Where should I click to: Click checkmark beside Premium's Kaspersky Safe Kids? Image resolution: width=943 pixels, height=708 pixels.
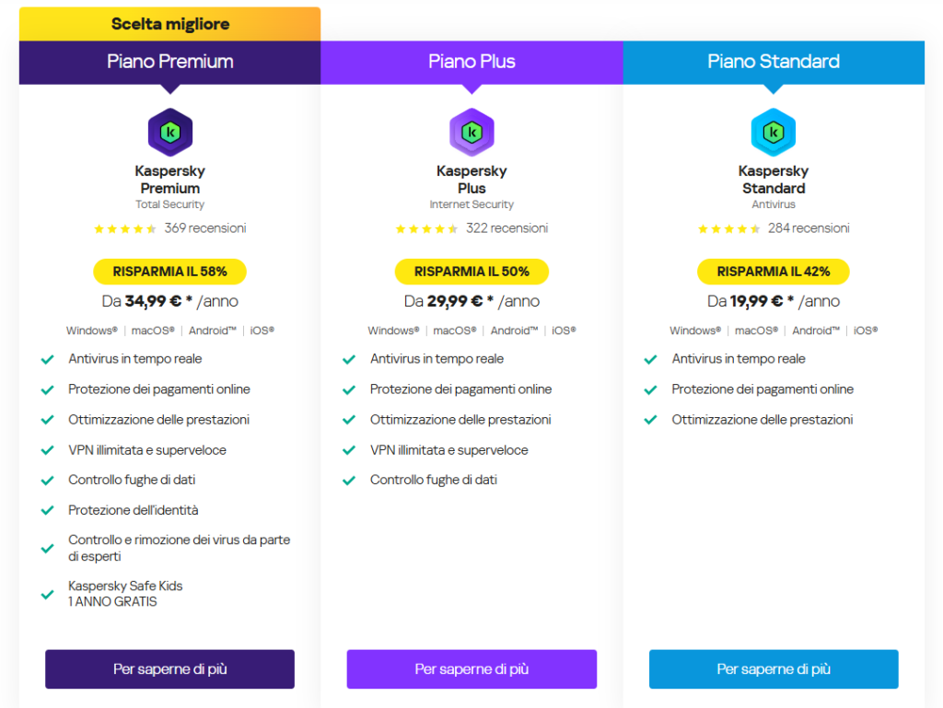[48, 594]
